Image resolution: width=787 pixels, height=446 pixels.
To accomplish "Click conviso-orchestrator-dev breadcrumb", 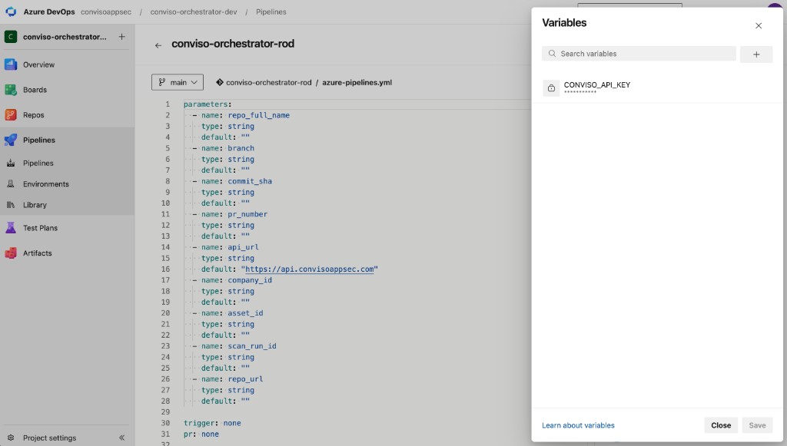I will pyautogui.click(x=194, y=12).
